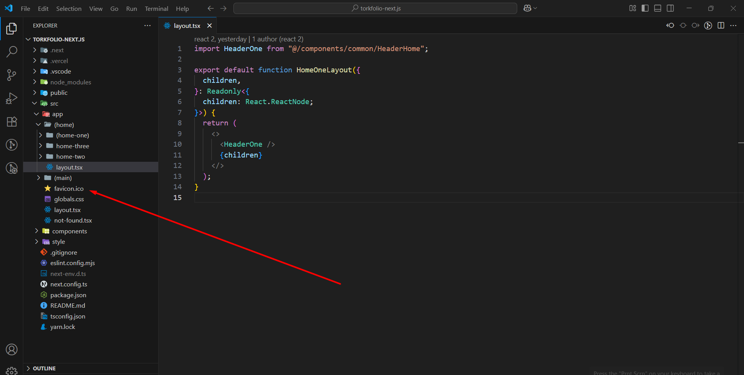Open the View menu
This screenshot has height=375, width=744.
pyautogui.click(x=96, y=9)
